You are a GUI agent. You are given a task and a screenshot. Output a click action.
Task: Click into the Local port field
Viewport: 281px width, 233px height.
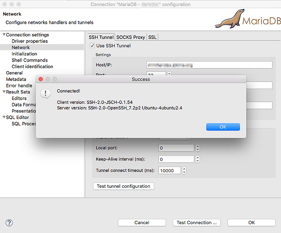pyautogui.click(x=176, y=148)
